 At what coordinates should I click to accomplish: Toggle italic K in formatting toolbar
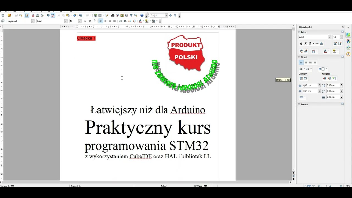pyautogui.click(x=90, y=21)
